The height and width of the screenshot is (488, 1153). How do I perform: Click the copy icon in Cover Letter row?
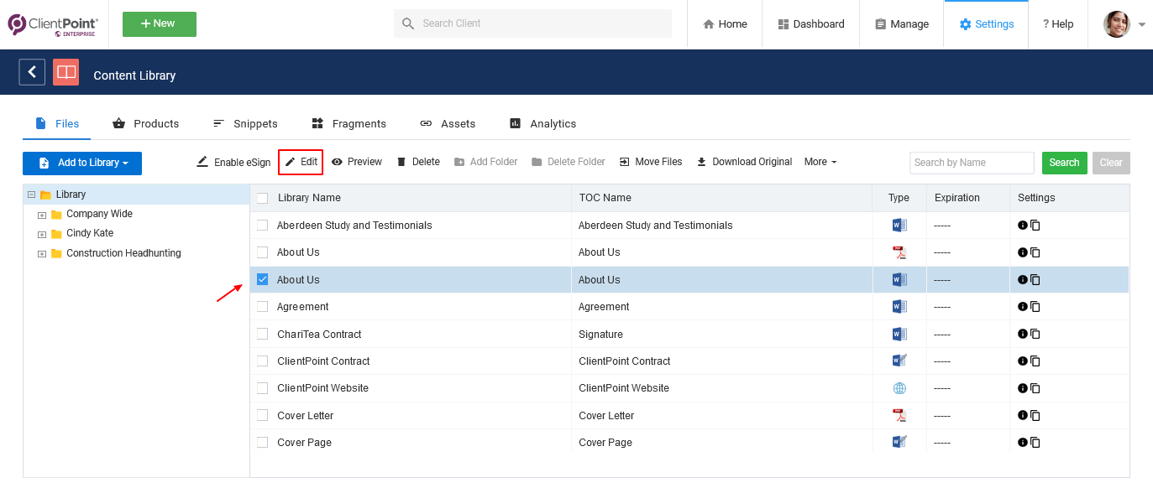point(1035,416)
